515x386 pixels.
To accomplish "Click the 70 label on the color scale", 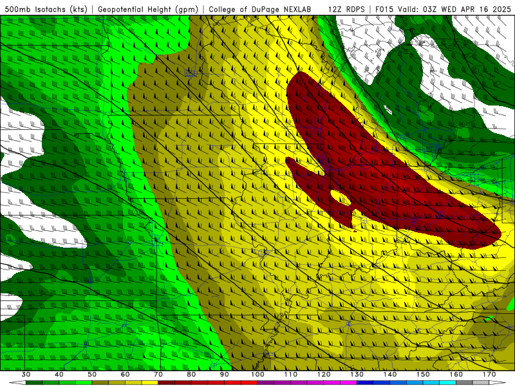I will click(x=158, y=374).
